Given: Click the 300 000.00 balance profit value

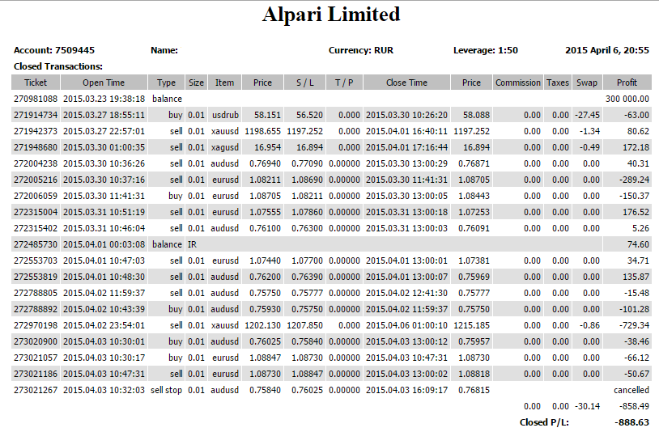Looking at the screenshot, I should coord(627,99).
